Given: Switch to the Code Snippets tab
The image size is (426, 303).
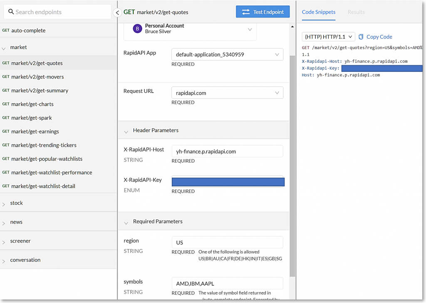Looking at the screenshot, I should click(319, 12).
